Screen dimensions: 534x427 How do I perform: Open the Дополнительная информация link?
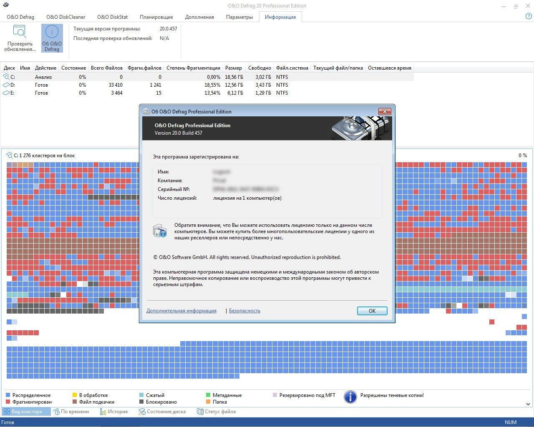tap(181, 311)
